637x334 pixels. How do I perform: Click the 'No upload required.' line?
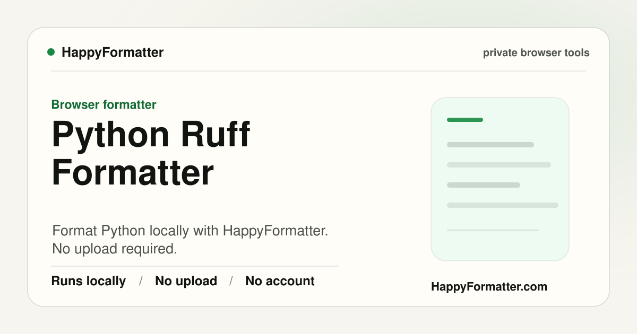pos(115,249)
